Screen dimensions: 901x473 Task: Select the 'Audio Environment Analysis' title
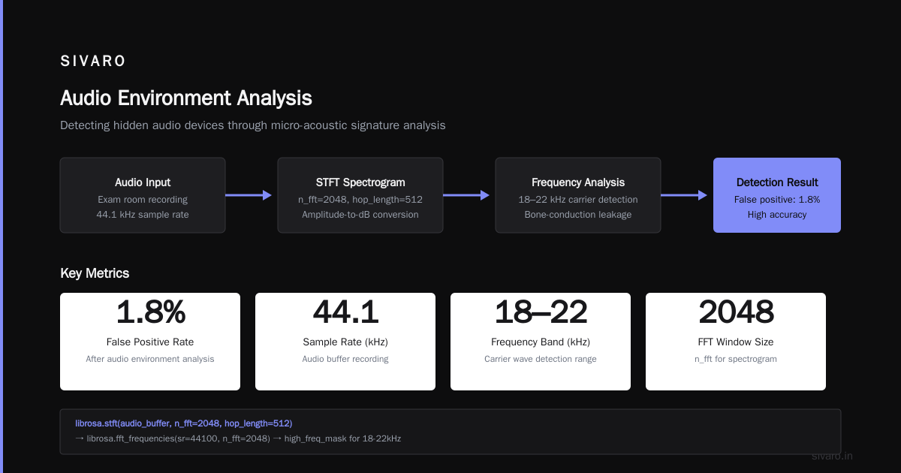[186, 98]
